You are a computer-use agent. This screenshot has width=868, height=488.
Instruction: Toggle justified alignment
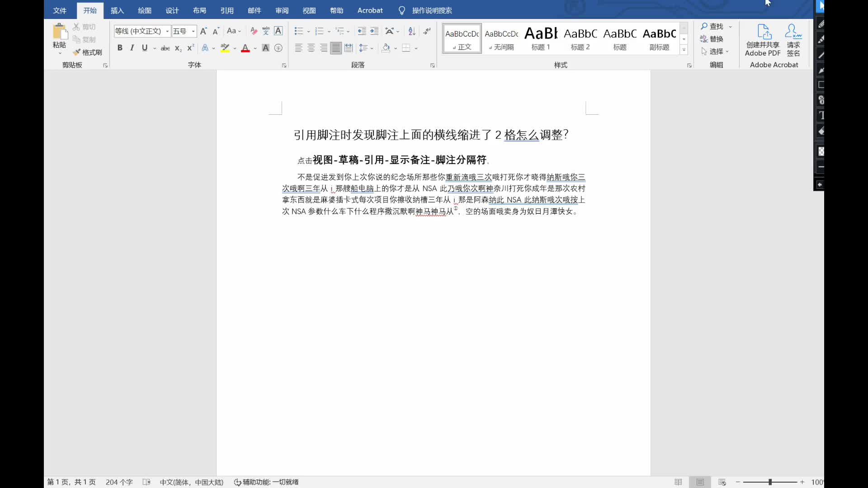(x=336, y=48)
